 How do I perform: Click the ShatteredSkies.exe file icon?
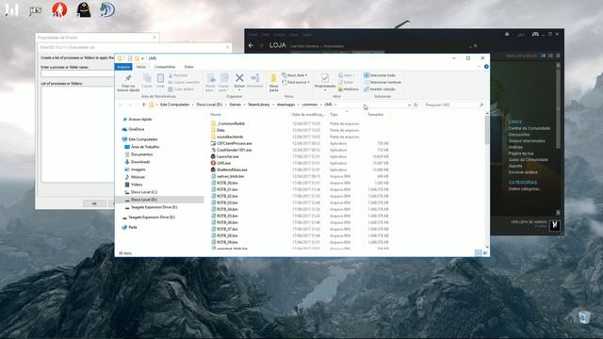click(x=213, y=169)
